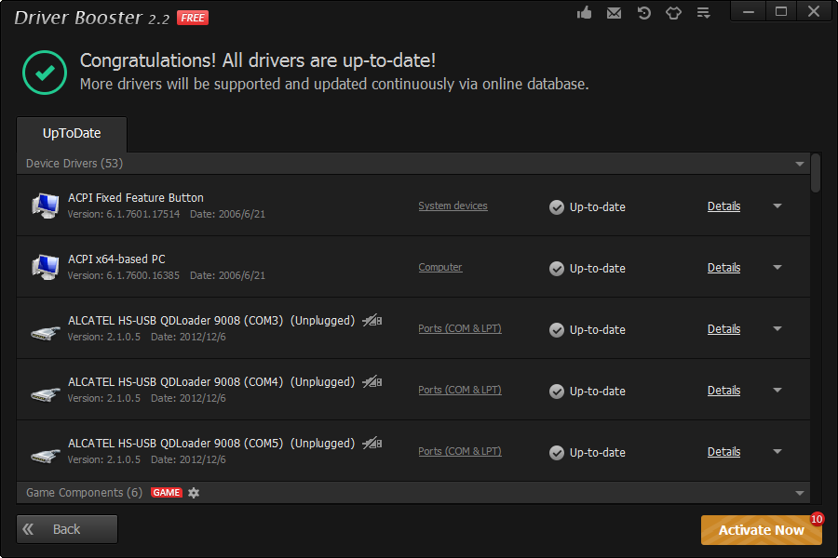The image size is (838, 558).
Task: Click the Driver Booster 2.2 title
Action: [91, 19]
